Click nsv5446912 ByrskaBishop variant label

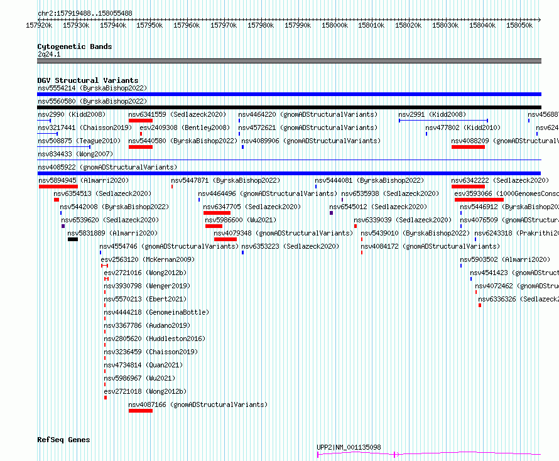pyautogui.click(x=509, y=207)
